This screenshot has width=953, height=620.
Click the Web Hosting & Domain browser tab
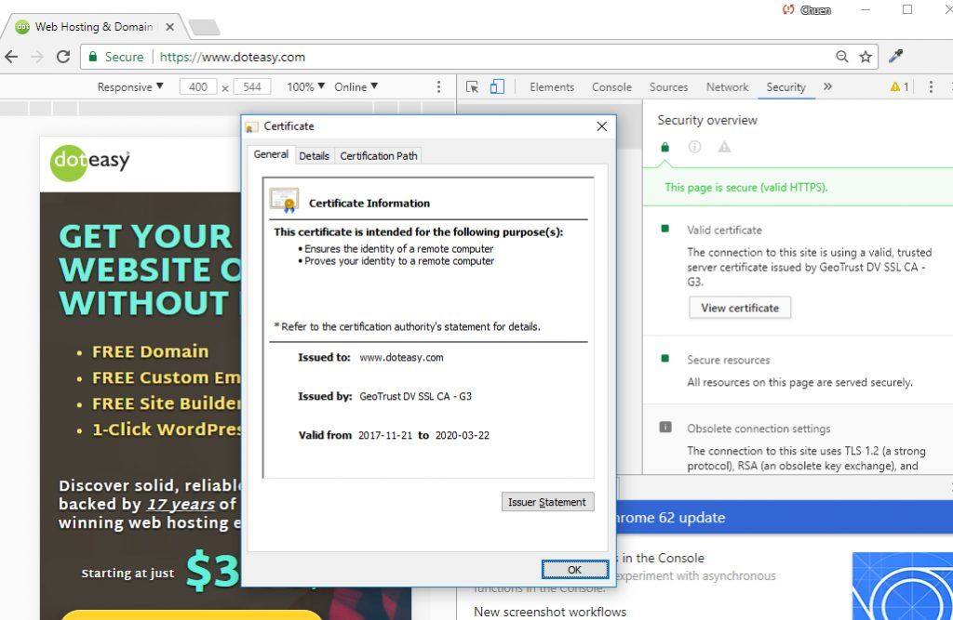94,27
